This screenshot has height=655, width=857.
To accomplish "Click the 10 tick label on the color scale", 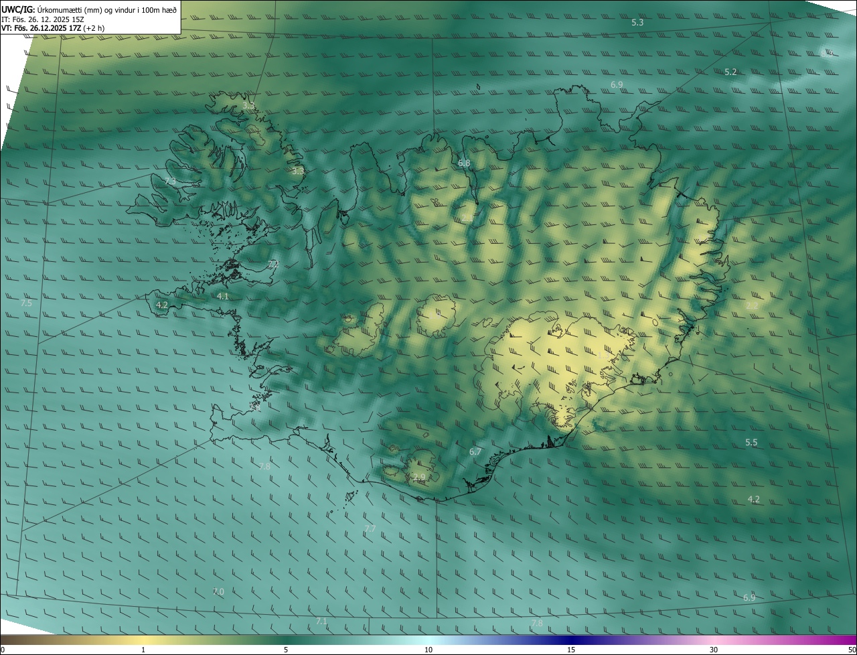I will pos(428,650).
